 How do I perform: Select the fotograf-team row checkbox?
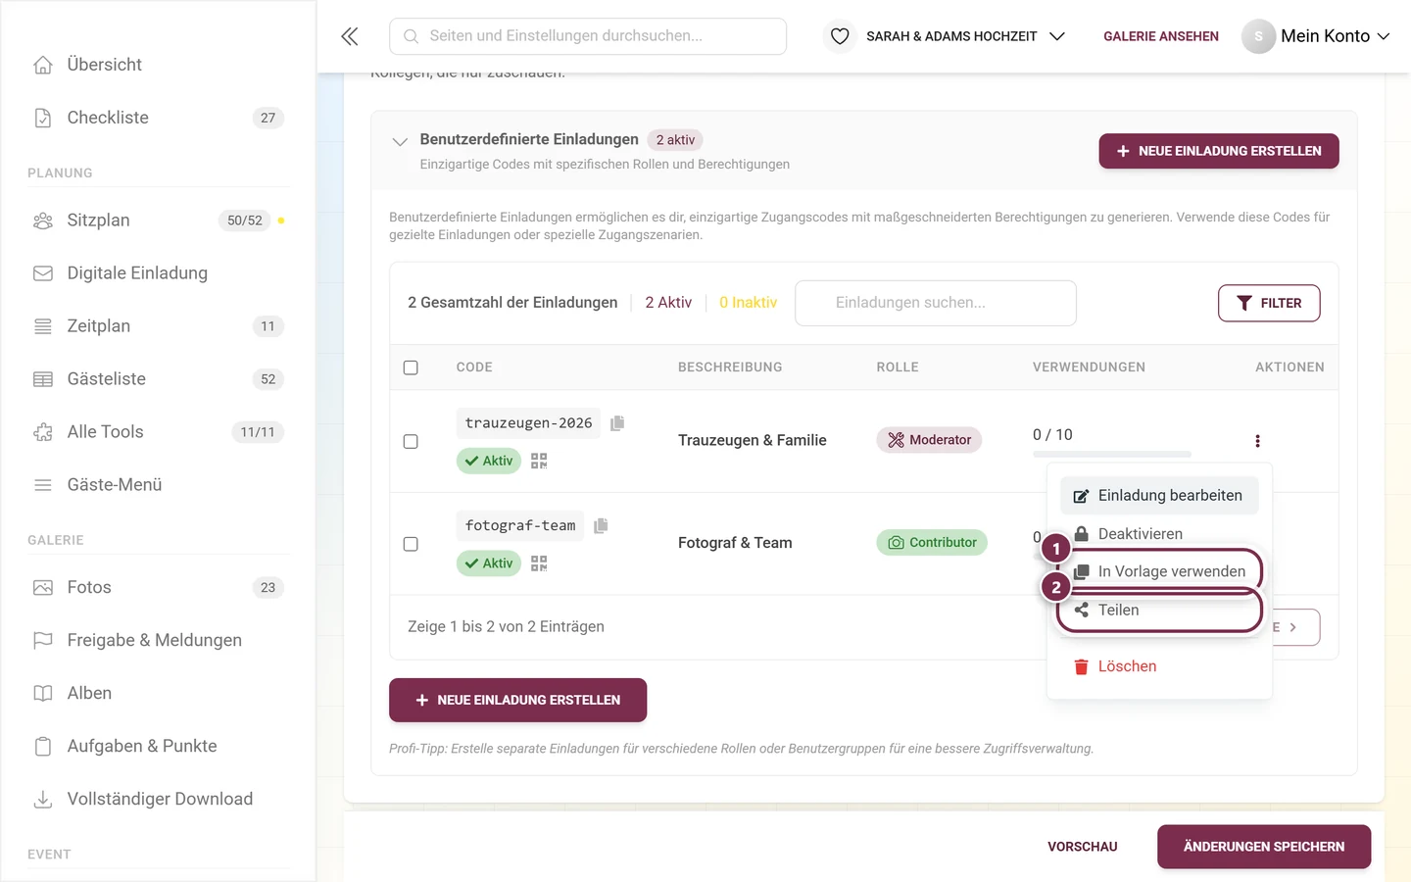pos(411,544)
